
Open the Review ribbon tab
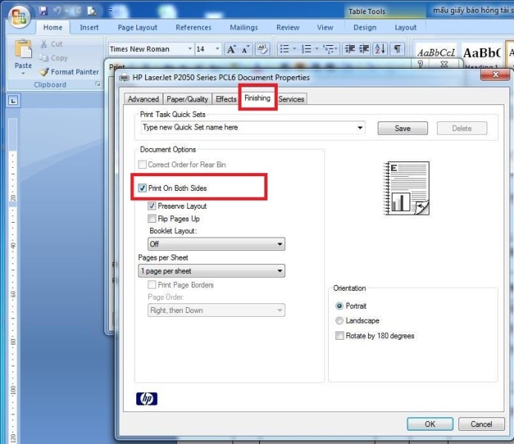coord(288,27)
